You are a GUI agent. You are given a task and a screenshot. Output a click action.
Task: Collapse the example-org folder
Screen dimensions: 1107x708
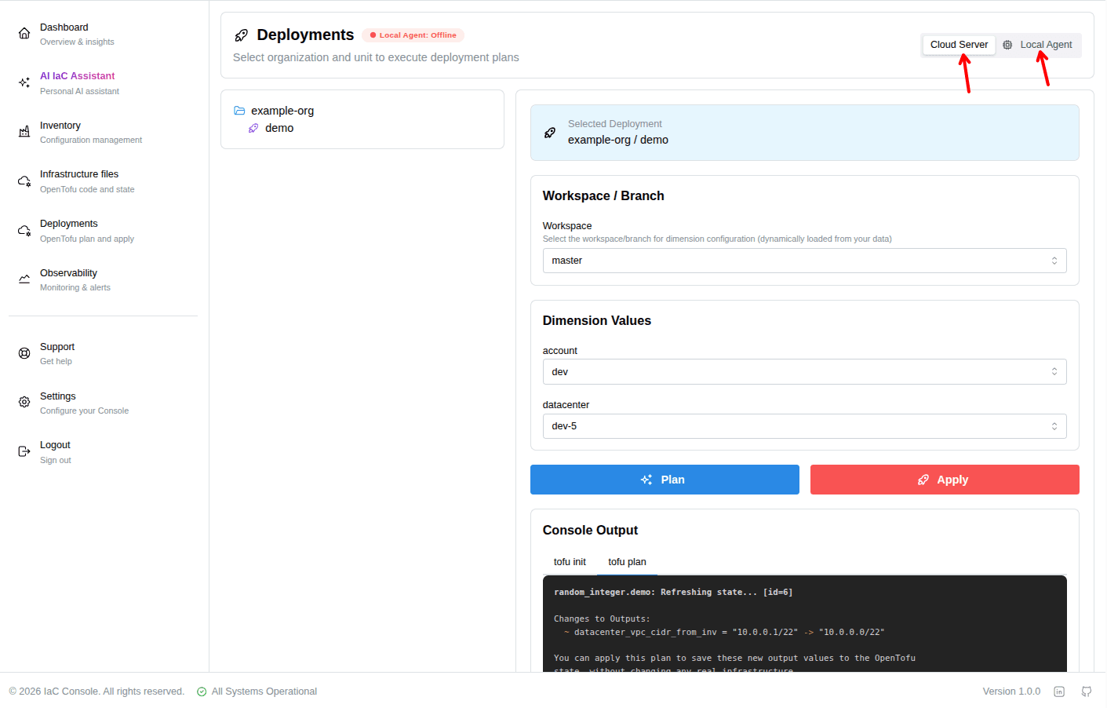coord(282,110)
